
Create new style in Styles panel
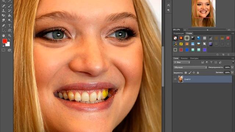click(x=223, y=55)
